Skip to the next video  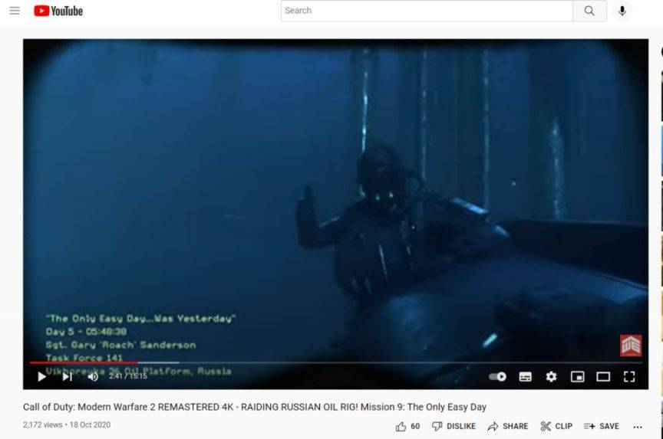(x=68, y=376)
